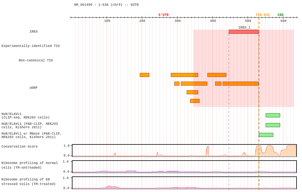Image resolution: width=302 pixels, height=192 pixels.
Task: Click the Conservation Score track label
Action: pos(20,147)
